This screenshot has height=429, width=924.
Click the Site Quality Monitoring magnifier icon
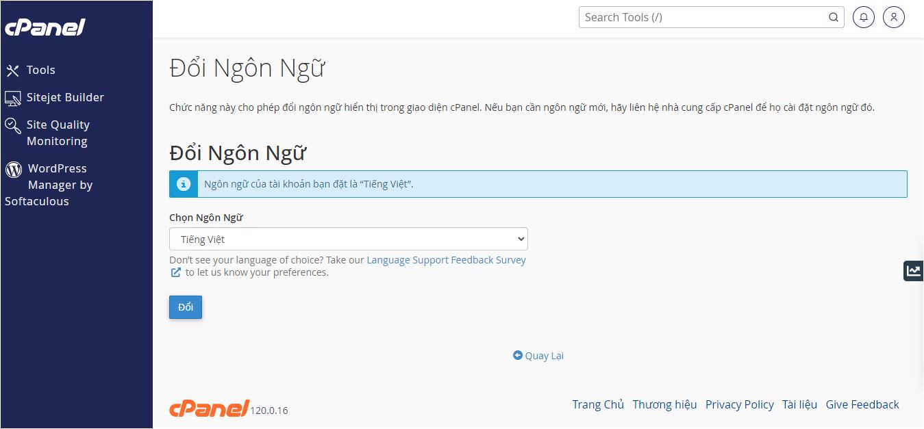pyautogui.click(x=13, y=126)
